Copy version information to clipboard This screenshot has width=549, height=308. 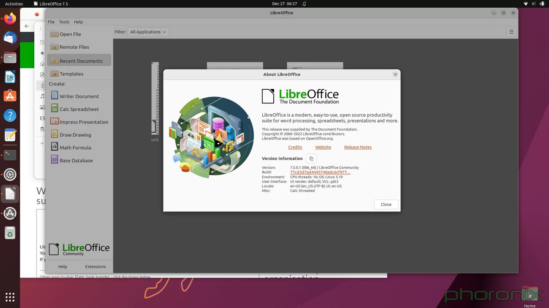pyautogui.click(x=311, y=159)
